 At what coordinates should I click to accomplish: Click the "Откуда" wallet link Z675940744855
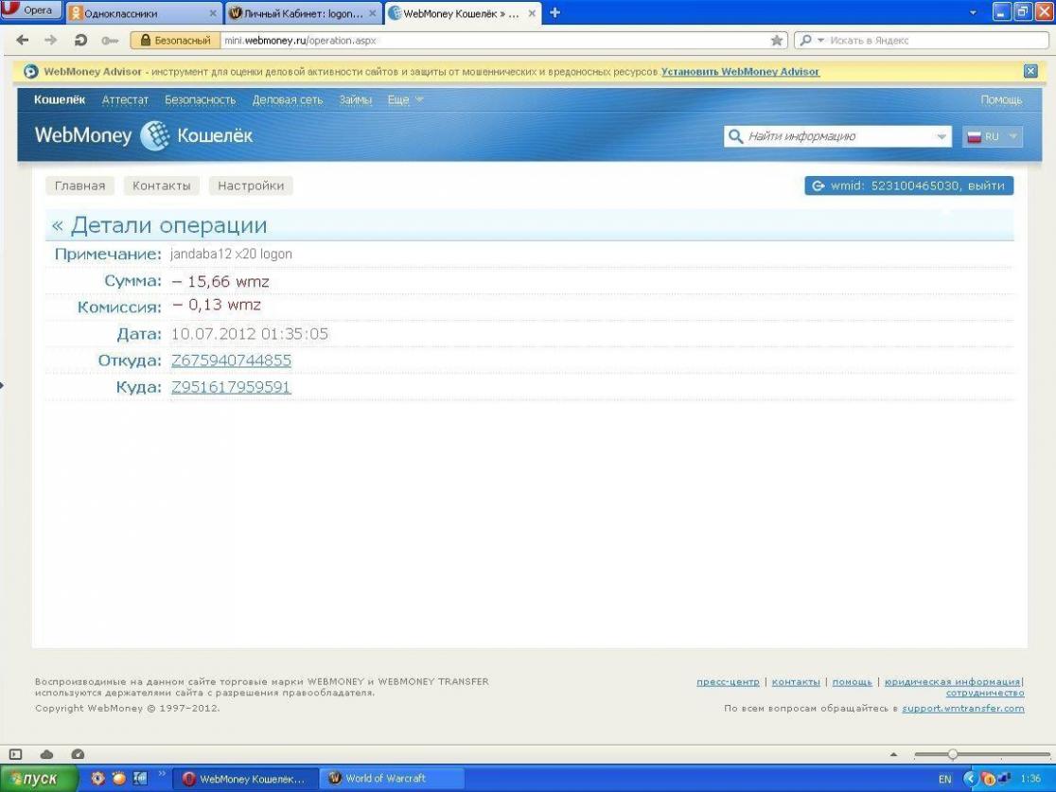231,361
